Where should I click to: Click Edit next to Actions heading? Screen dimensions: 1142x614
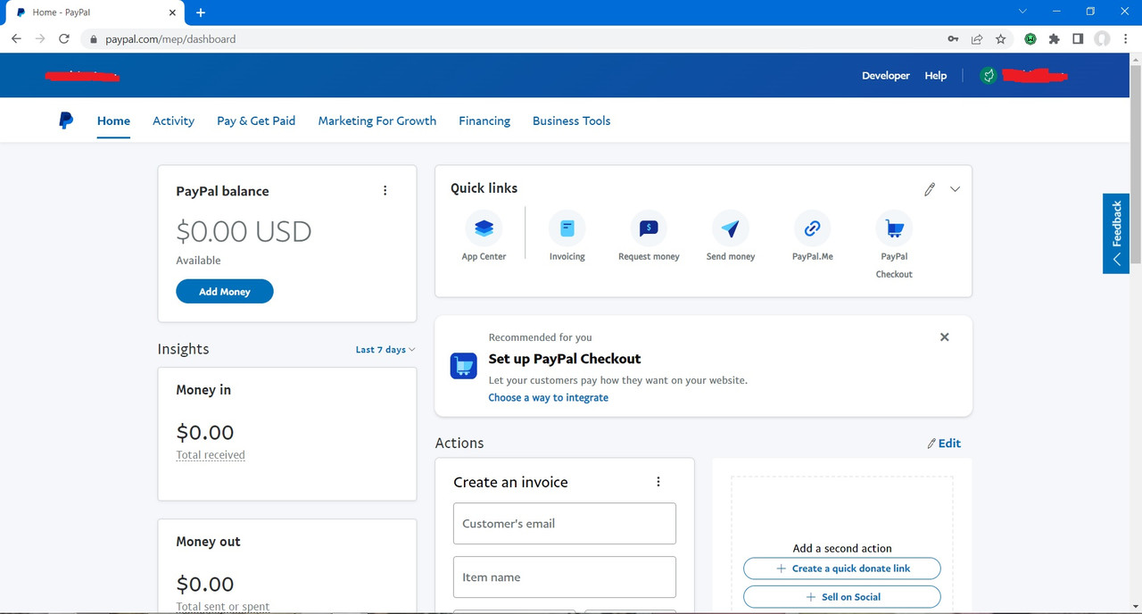click(x=944, y=444)
